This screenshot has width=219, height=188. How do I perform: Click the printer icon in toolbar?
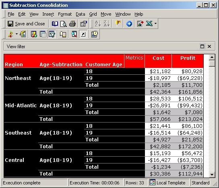click(x=72, y=24)
